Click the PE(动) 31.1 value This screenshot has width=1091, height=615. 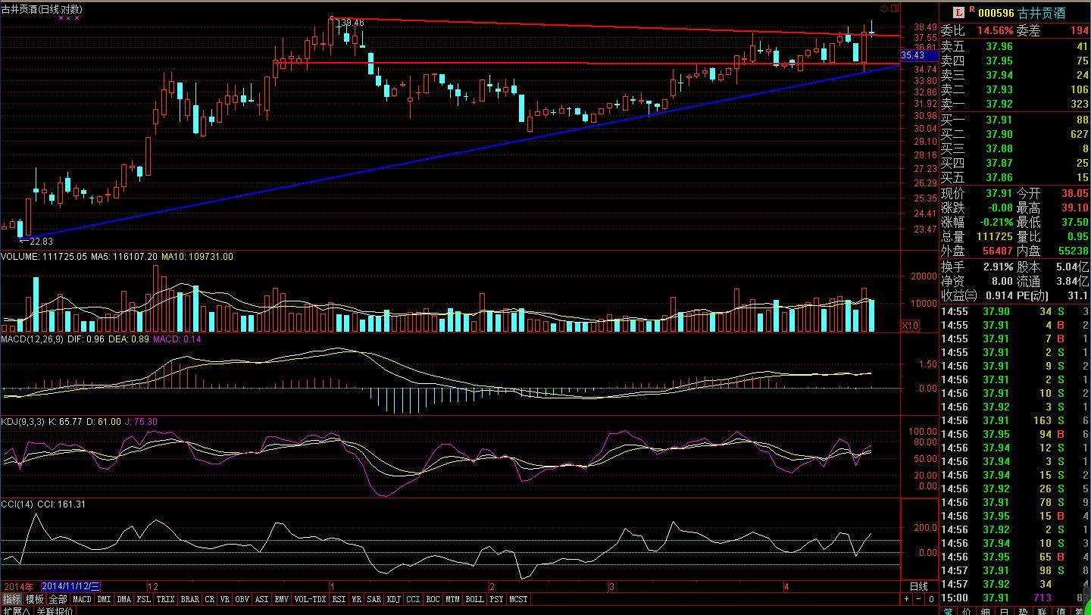1078,295
